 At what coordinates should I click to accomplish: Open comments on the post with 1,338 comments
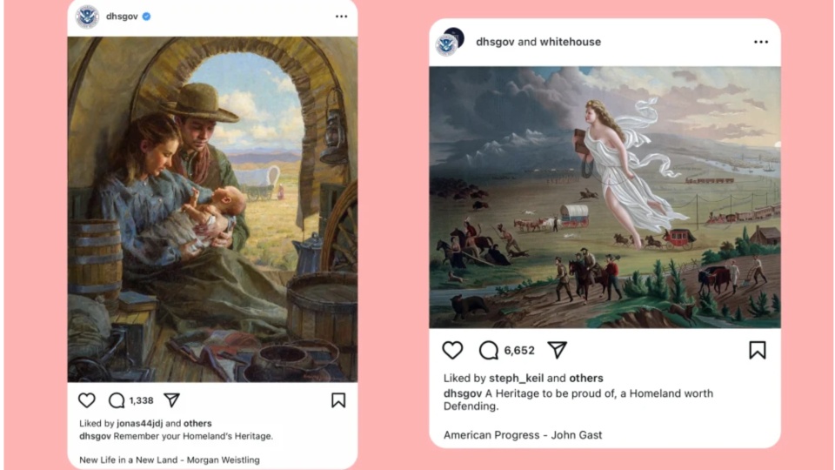pos(117,400)
